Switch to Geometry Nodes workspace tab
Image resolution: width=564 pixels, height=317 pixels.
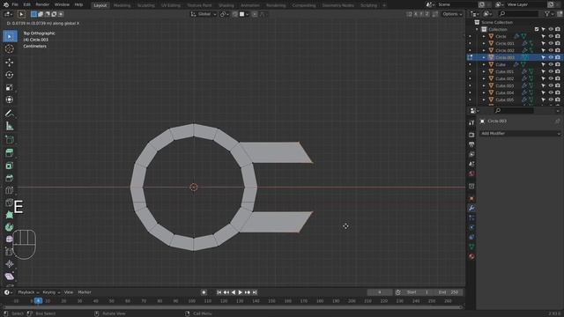[338, 5]
